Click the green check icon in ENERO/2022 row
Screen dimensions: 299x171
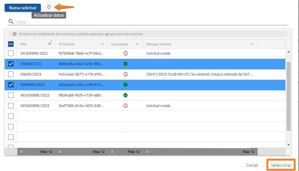pos(125,64)
